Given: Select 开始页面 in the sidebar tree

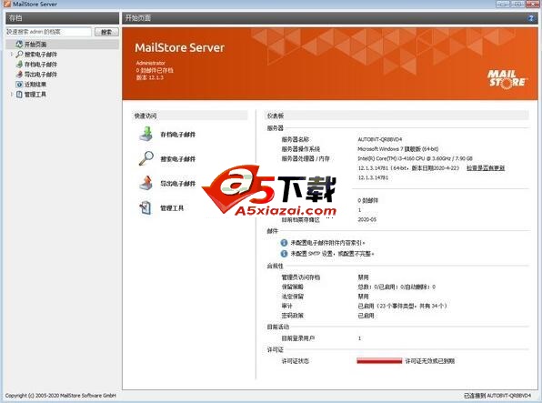Looking at the screenshot, I should (35, 45).
